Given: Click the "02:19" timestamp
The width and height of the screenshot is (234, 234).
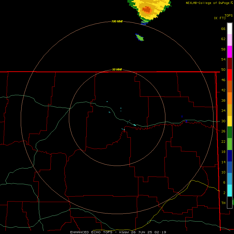Looking at the screenshot, I should [x=160, y=232].
